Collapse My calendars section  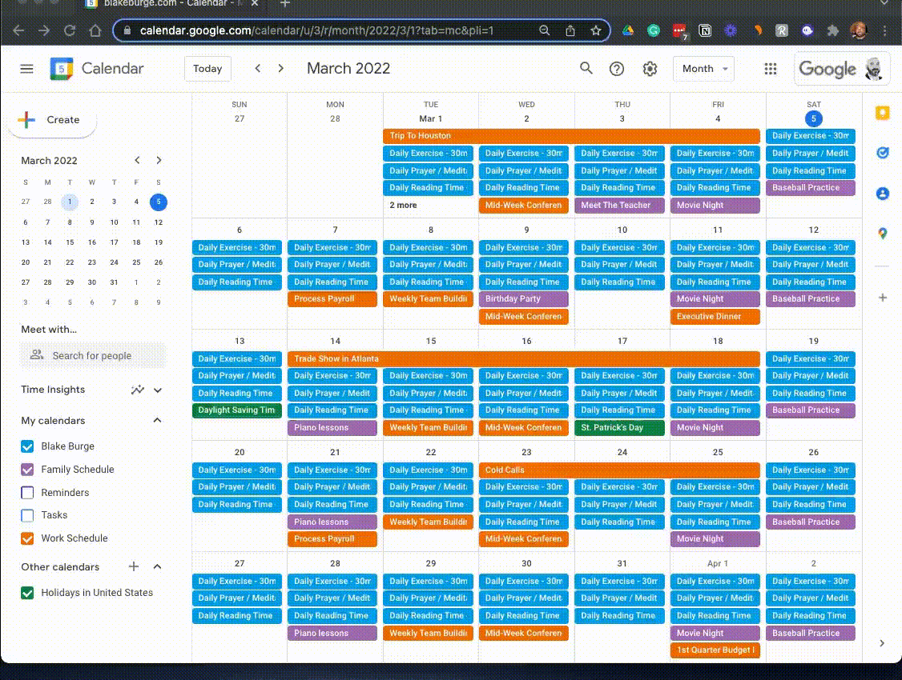pos(157,421)
